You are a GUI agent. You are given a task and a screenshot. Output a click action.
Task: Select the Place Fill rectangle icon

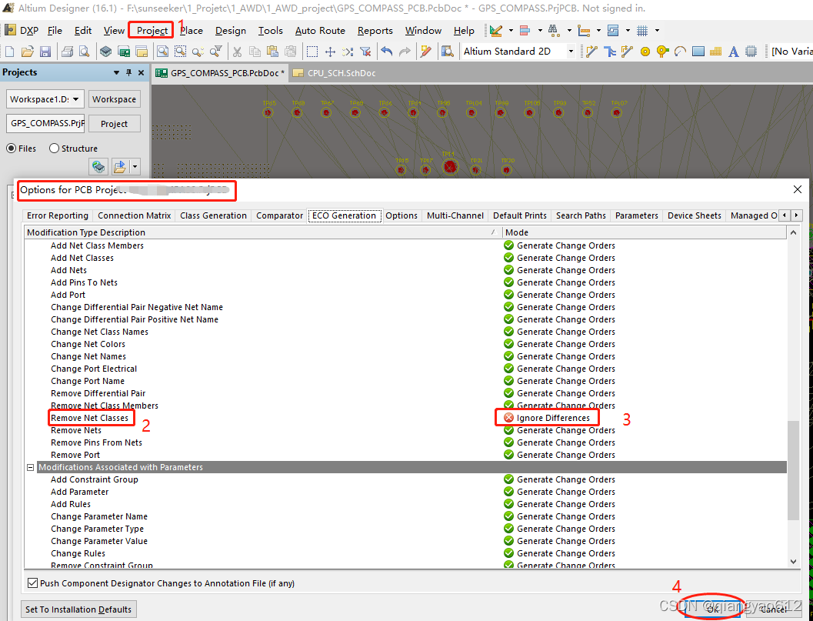coord(698,52)
